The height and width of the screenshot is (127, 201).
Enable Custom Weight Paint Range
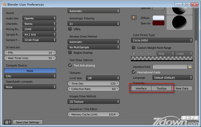click(133, 48)
